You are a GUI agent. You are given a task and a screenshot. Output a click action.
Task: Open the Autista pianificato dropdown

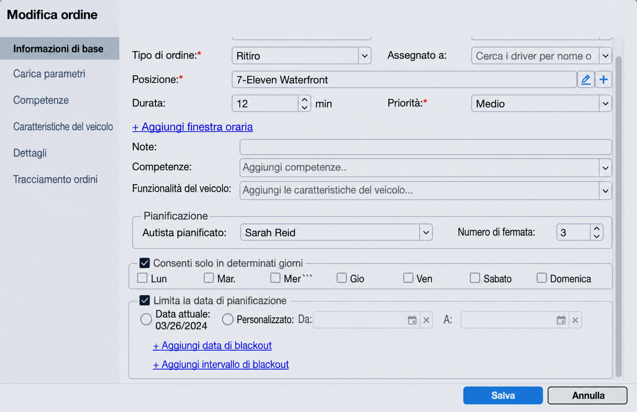(x=426, y=232)
